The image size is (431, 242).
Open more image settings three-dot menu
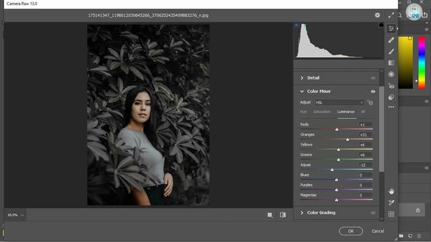pos(391,107)
